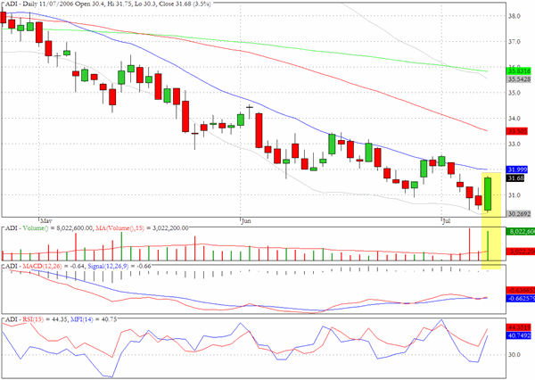Click the latest green volume bar

(488, 246)
